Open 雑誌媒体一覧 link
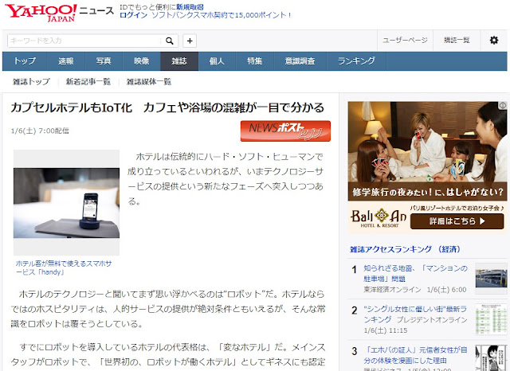Viewport: 510px width, 371px height. tap(149, 81)
